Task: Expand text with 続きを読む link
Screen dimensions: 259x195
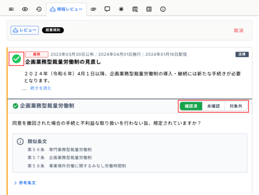Action: (41, 88)
